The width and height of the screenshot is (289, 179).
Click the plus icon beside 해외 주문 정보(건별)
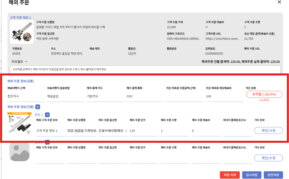(38, 107)
